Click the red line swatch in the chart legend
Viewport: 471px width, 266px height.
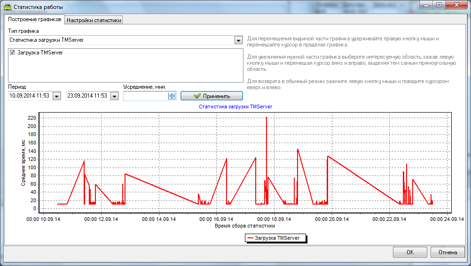[250, 238]
